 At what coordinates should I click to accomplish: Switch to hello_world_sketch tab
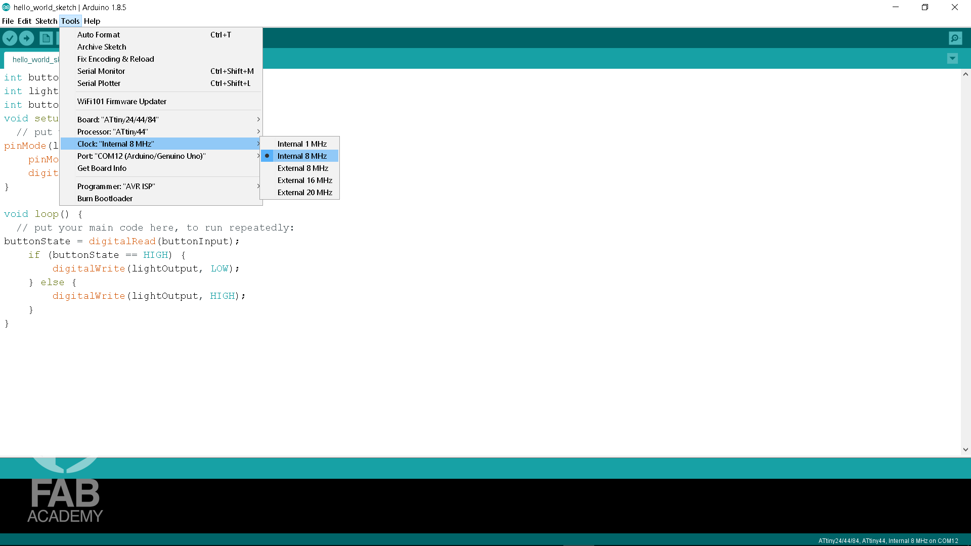point(32,60)
